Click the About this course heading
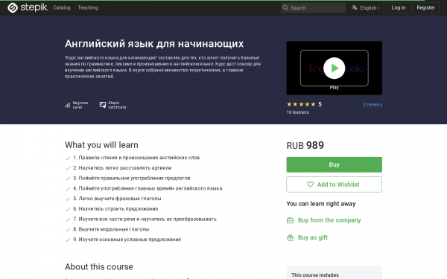 [99, 267]
